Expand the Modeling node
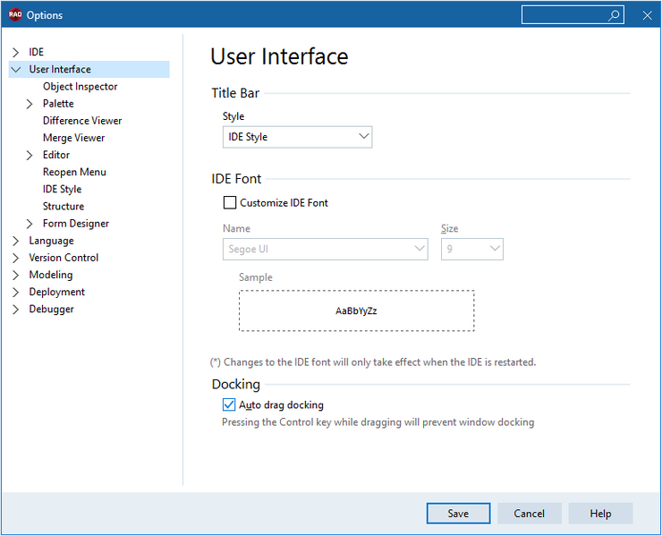 click(15, 275)
